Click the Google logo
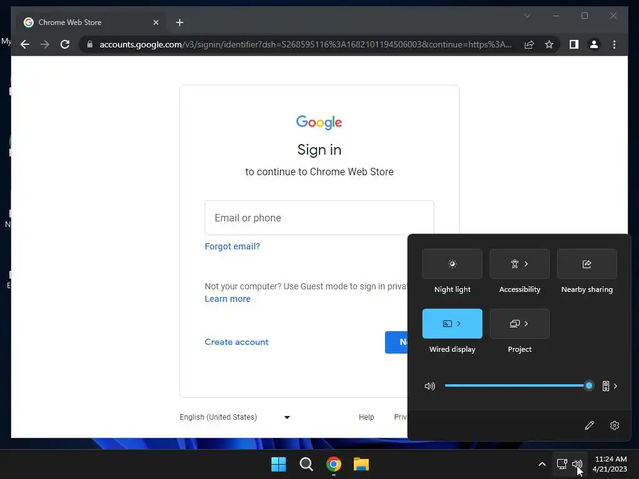The image size is (639, 479). click(319, 122)
